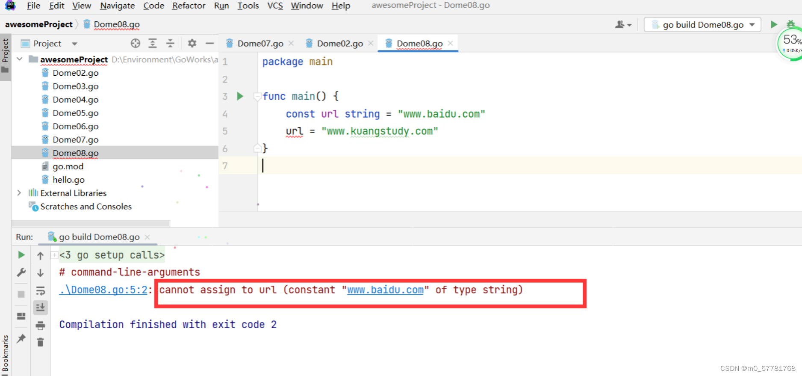Click the closing fold marker on line 6
This screenshot has height=376, width=802.
click(257, 148)
